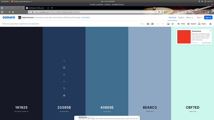The width and height of the screenshot is (214, 120).
Task: Go to Coolors home via logo
Action: coord(9,18)
